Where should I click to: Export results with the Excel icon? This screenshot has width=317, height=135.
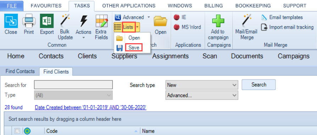[47, 21]
